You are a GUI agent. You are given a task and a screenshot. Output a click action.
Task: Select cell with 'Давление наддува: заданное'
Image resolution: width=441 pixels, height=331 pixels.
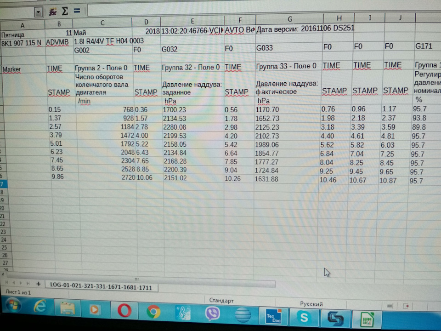[x=193, y=87]
